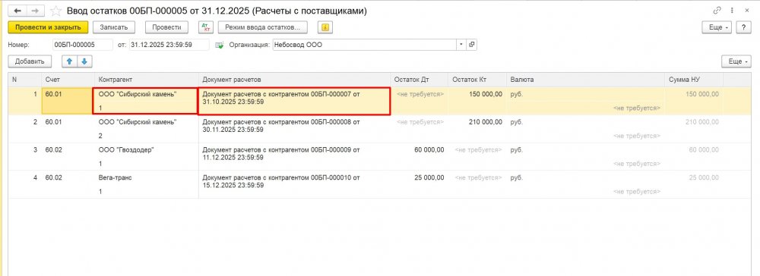Select the 25 000,00 Остаток Дт cell

pos(420,178)
